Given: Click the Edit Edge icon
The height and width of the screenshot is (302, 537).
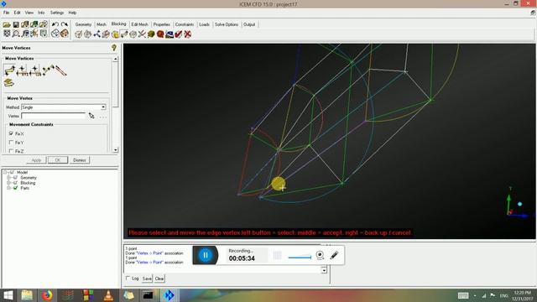Looking at the screenshot, I should coord(142,34).
